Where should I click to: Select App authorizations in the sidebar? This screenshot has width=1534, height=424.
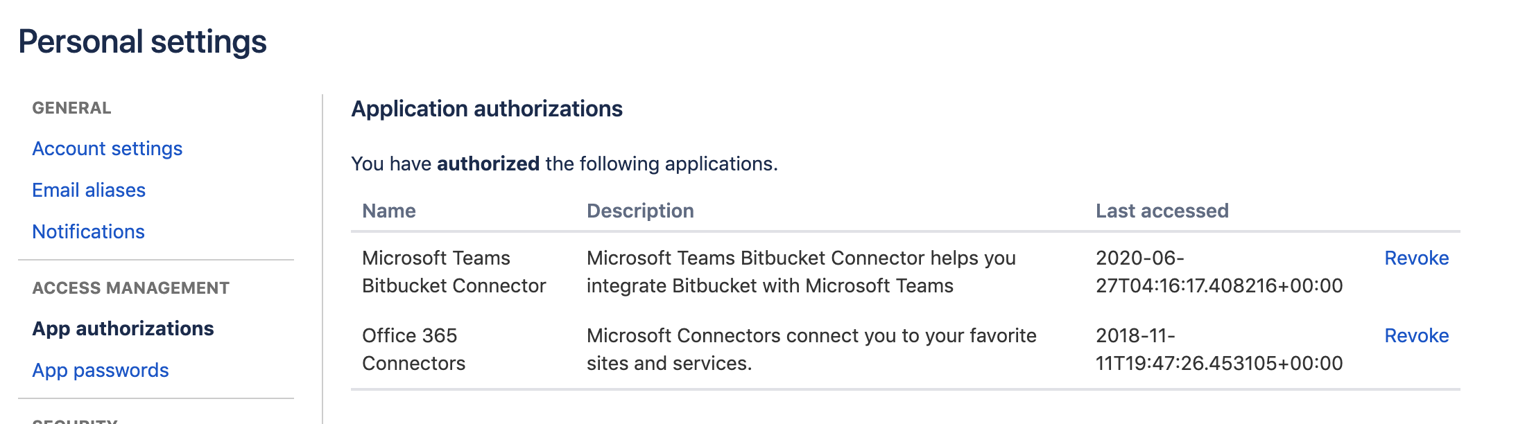123,328
